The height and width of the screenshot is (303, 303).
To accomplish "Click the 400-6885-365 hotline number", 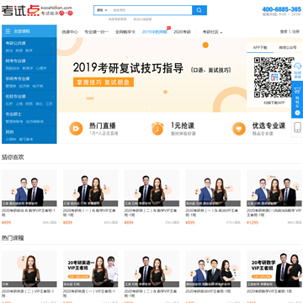I will pos(282,9).
